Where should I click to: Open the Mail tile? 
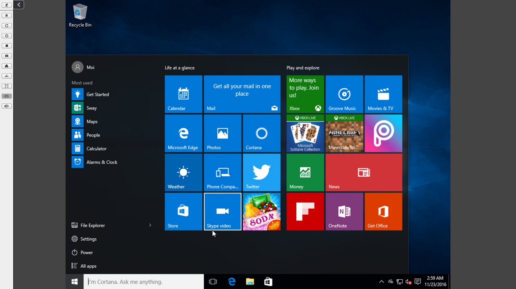click(242, 94)
